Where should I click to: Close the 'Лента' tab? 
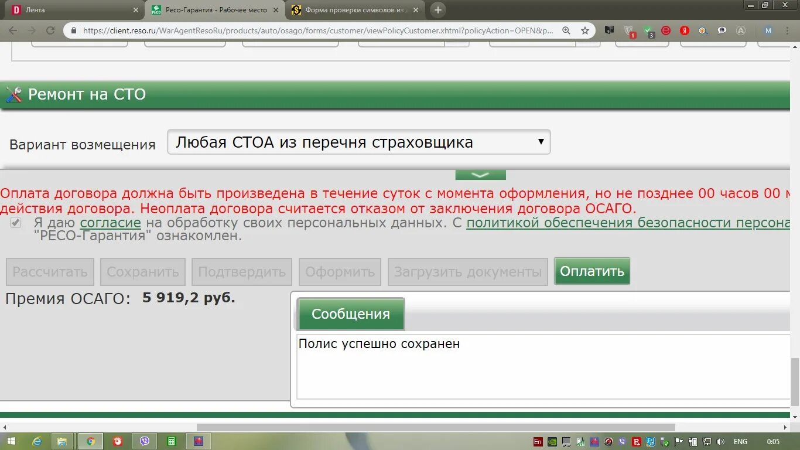click(x=135, y=10)
